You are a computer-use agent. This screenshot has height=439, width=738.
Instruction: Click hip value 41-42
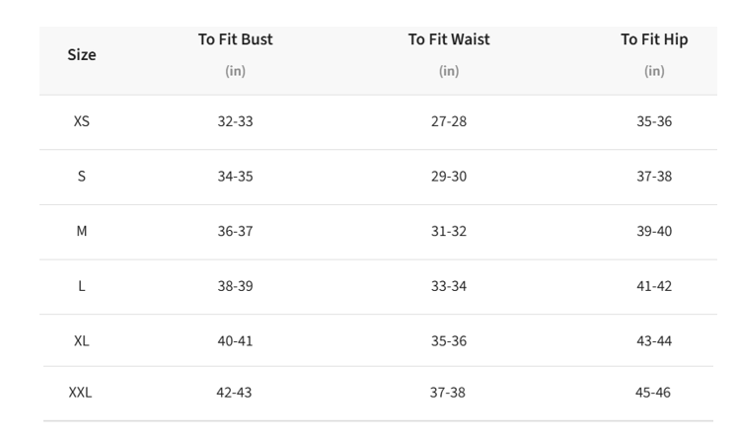click(654, 286)
